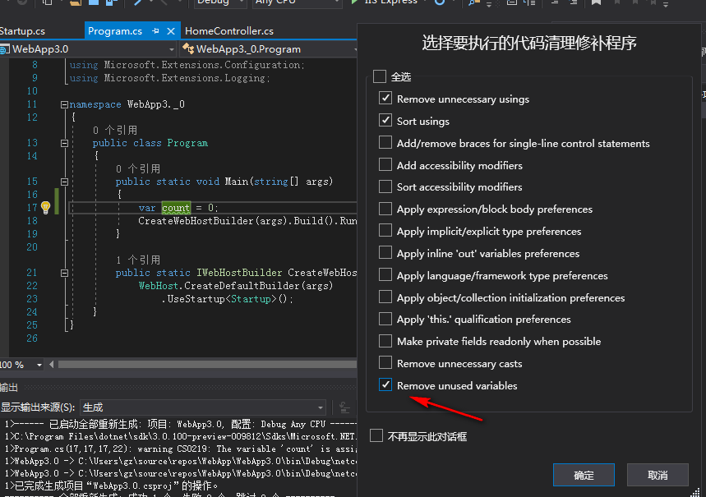Open the HomeController.cs tab
The width and height of the screenshot is (706, 497).
(229, 31)
